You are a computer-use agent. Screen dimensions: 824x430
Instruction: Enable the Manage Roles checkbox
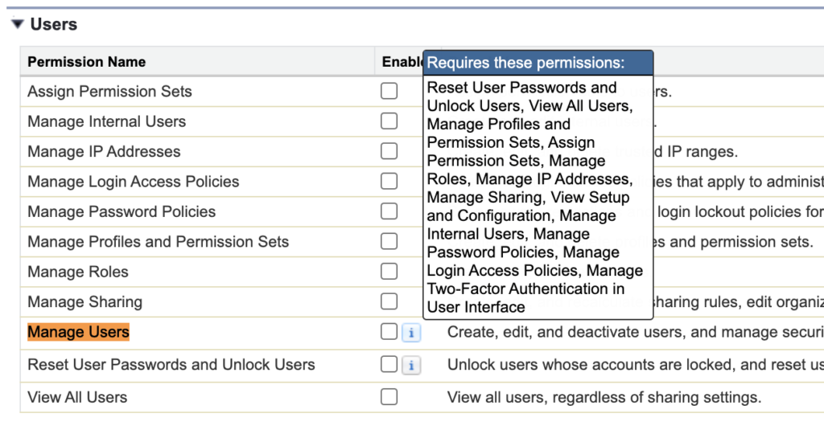pos(389,272)
